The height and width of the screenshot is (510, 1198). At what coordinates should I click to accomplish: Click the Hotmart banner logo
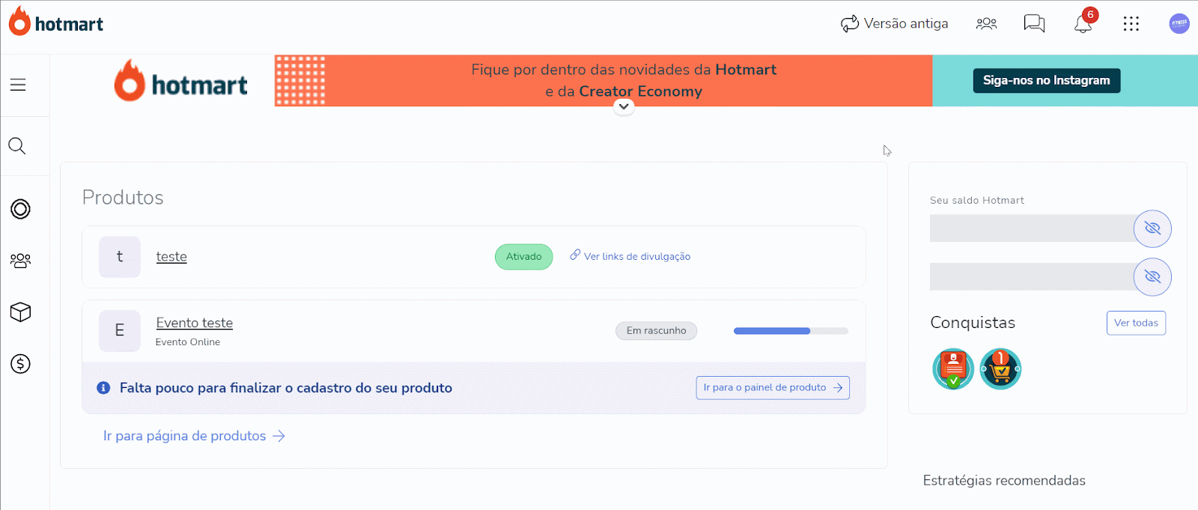[x=180, y=80]
